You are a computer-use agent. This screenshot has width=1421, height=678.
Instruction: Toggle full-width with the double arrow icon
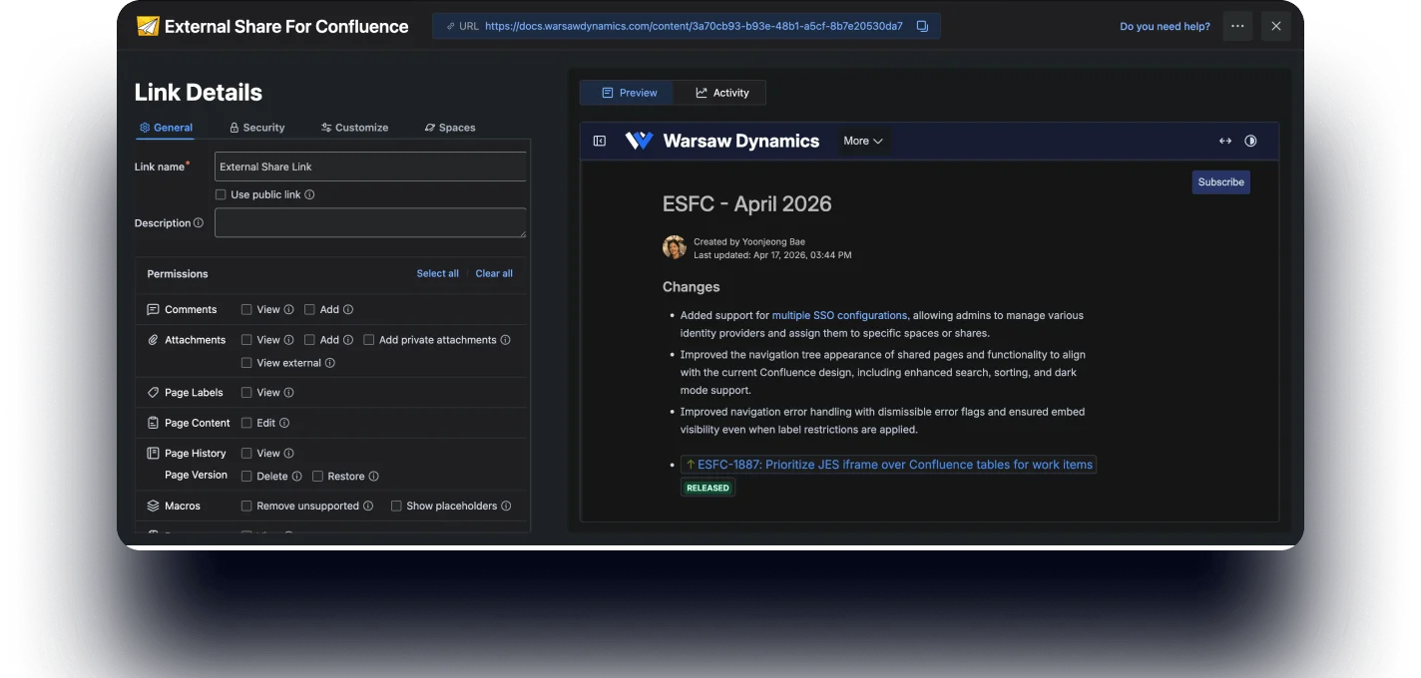pos(1225,141)
